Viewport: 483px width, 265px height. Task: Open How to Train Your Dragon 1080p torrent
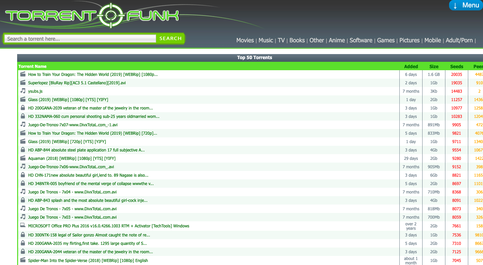(93, 75)
